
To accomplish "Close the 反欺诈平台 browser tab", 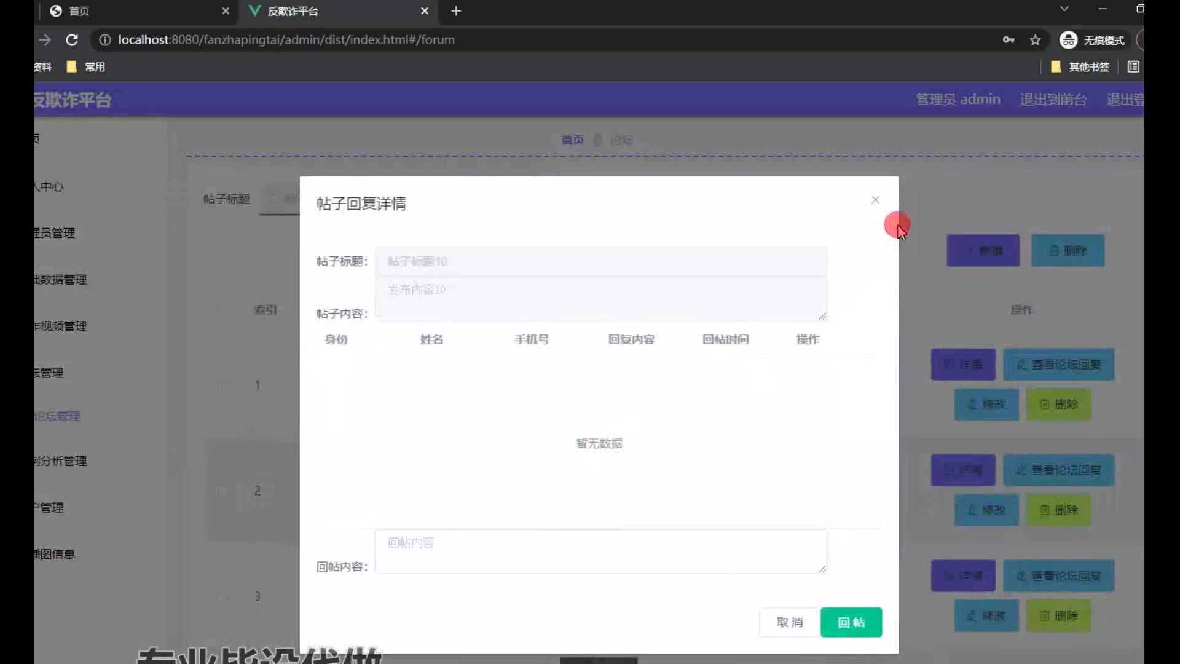I will 425,11.
